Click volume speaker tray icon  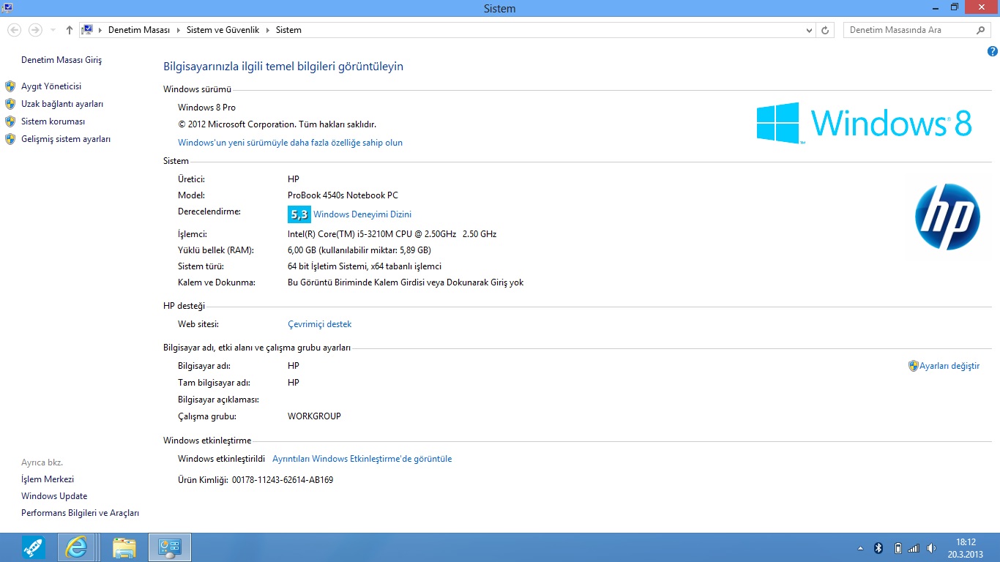(931, 548)
